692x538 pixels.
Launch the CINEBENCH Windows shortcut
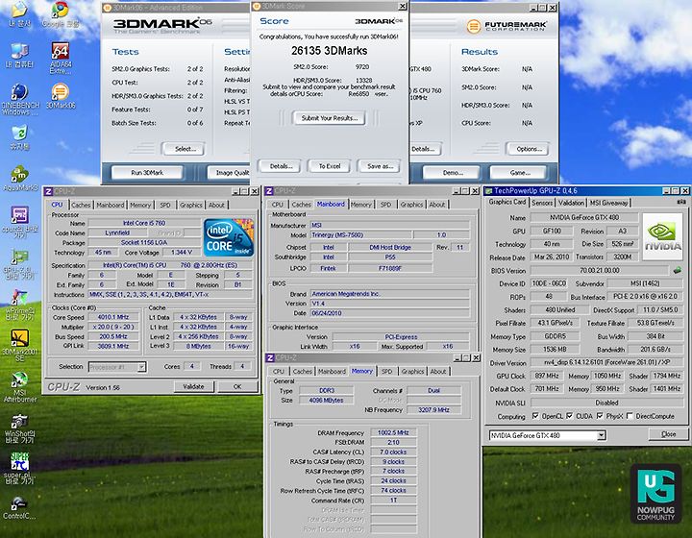(x=19, y=99)
